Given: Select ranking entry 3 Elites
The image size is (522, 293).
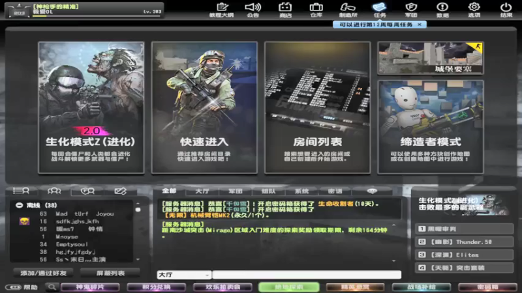Looking at the screenshot, I should (464, 255).
